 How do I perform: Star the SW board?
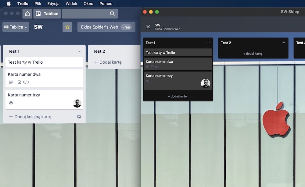67,27
